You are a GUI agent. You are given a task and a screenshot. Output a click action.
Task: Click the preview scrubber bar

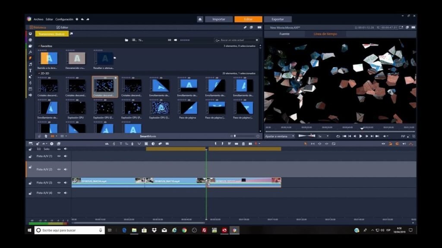click(340, 131)
